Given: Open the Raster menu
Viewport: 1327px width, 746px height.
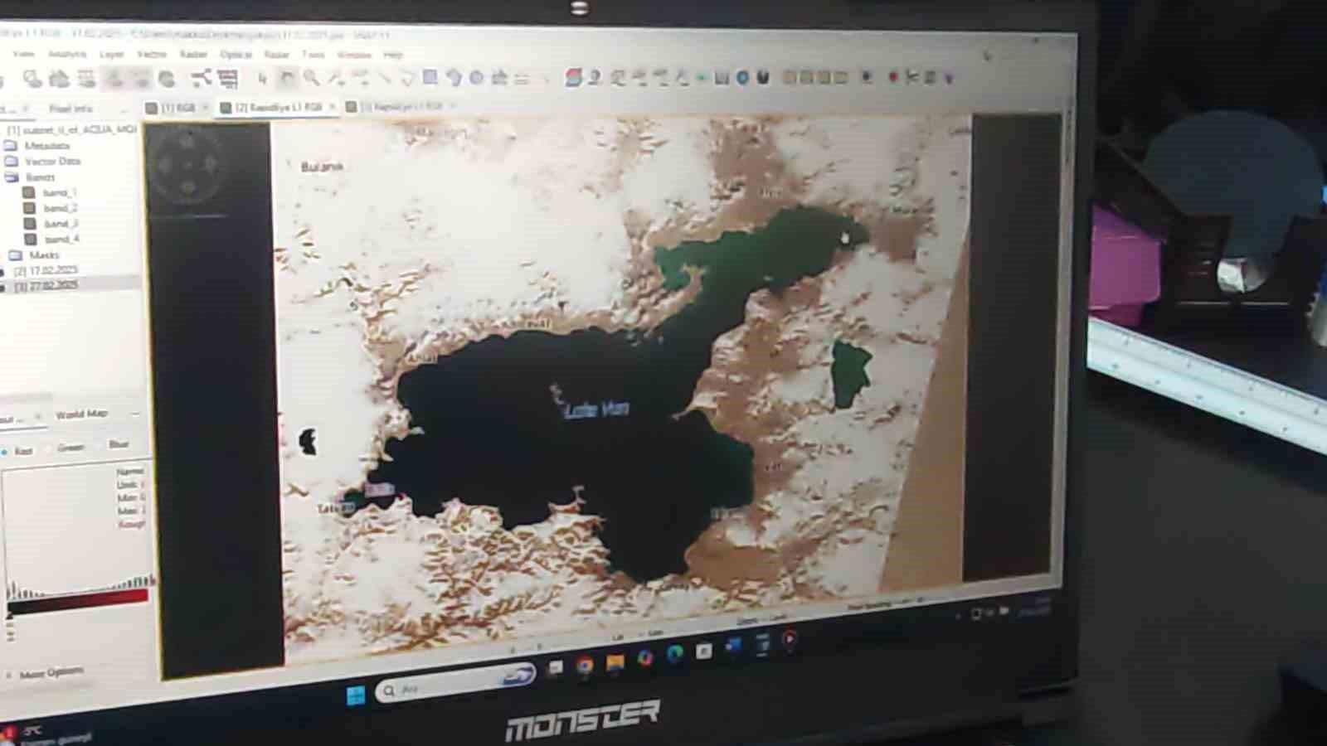Looking at the screenshot, I should [x=193, y=55].
